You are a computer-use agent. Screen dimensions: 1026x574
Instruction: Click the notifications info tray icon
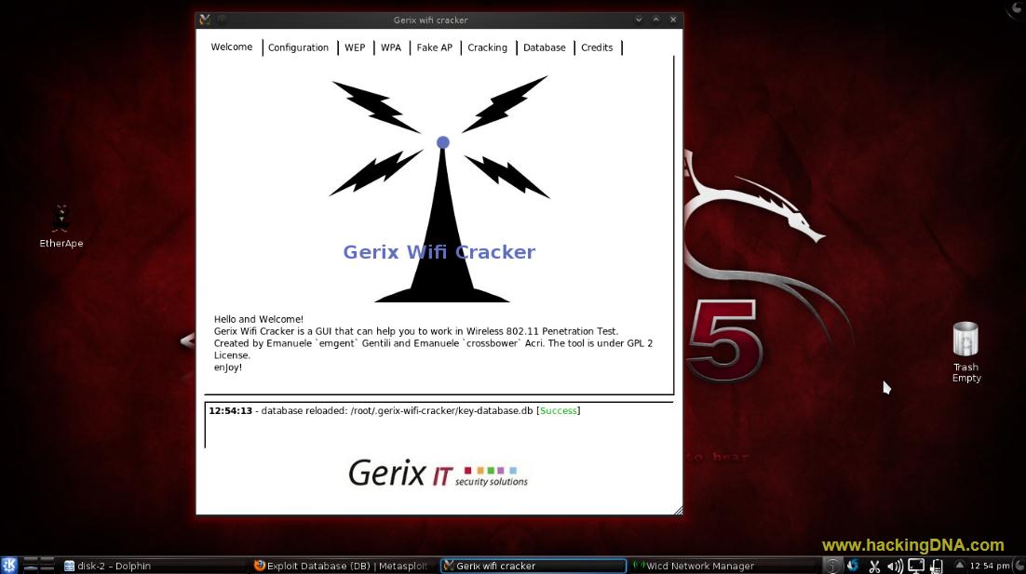pyautogui.click(x=831, y=567)
